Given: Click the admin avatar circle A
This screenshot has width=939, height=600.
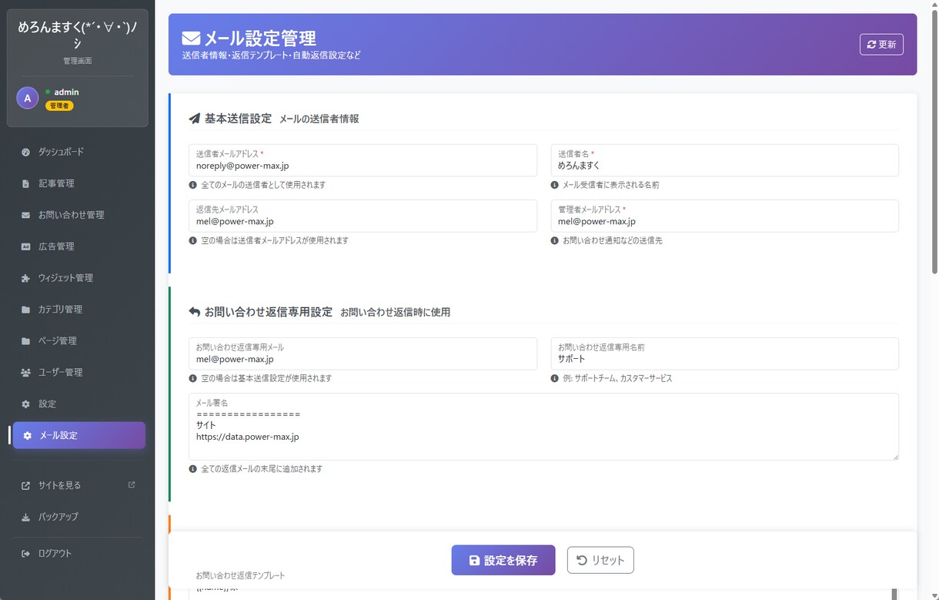Looking at the screenshot, I should (x=28, y=98).
